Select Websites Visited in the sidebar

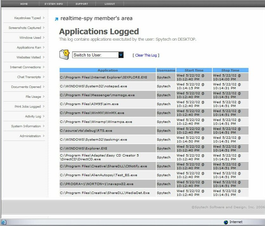29,57
